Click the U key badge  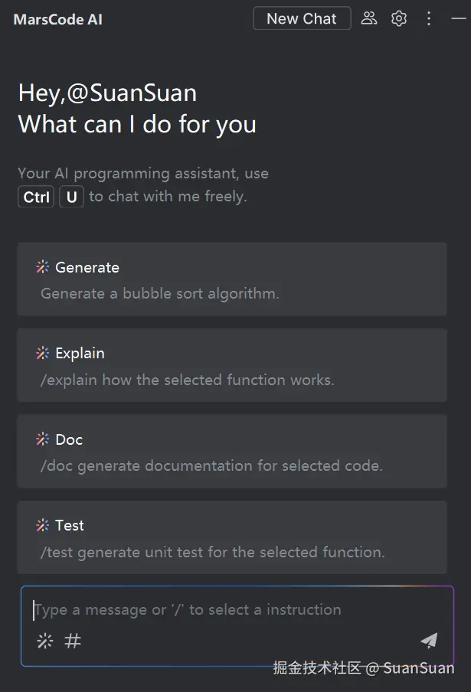click(x=70, y=197)
